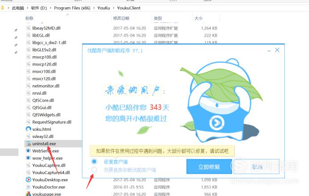This screenshot has width=309, height=196.
Task: Select YoukuDoctor.exe program icon
Action: [x=29, y=187]
